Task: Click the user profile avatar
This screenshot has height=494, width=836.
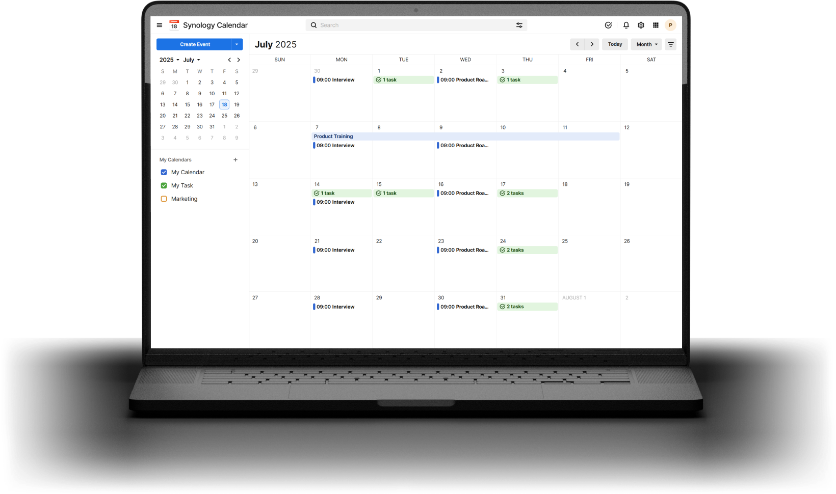Action: coord(670,25)
